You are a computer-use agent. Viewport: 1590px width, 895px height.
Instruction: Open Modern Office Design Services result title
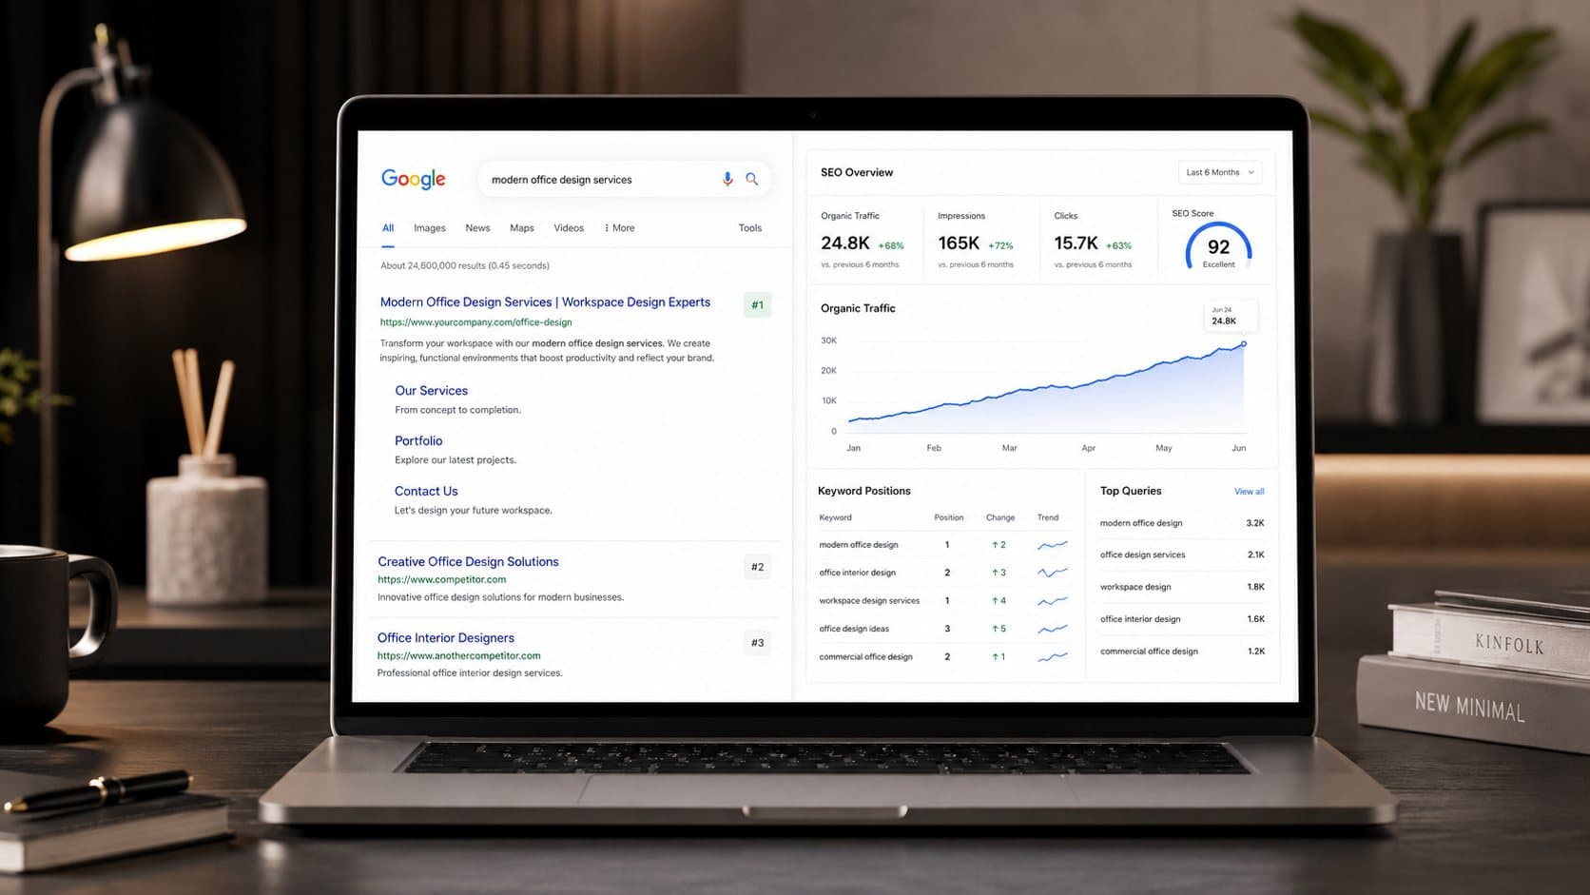pos(545,302)
